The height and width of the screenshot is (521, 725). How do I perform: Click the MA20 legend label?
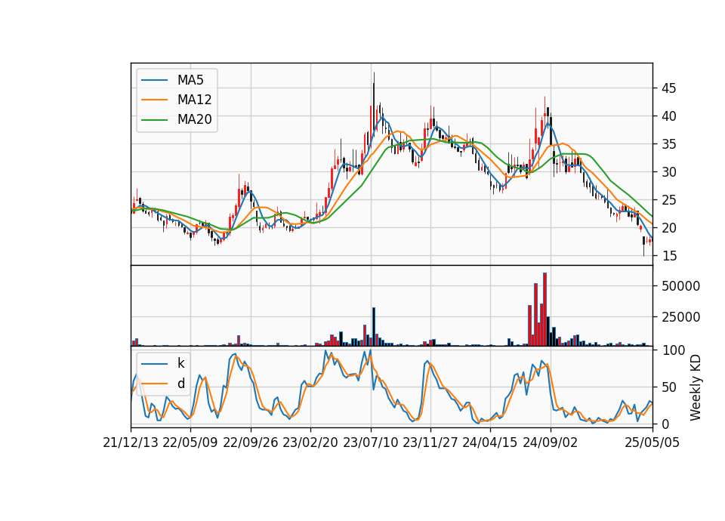194,120
